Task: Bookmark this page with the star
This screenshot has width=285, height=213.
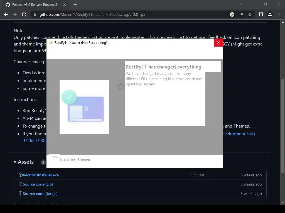Action: click(x=250, y=14)
